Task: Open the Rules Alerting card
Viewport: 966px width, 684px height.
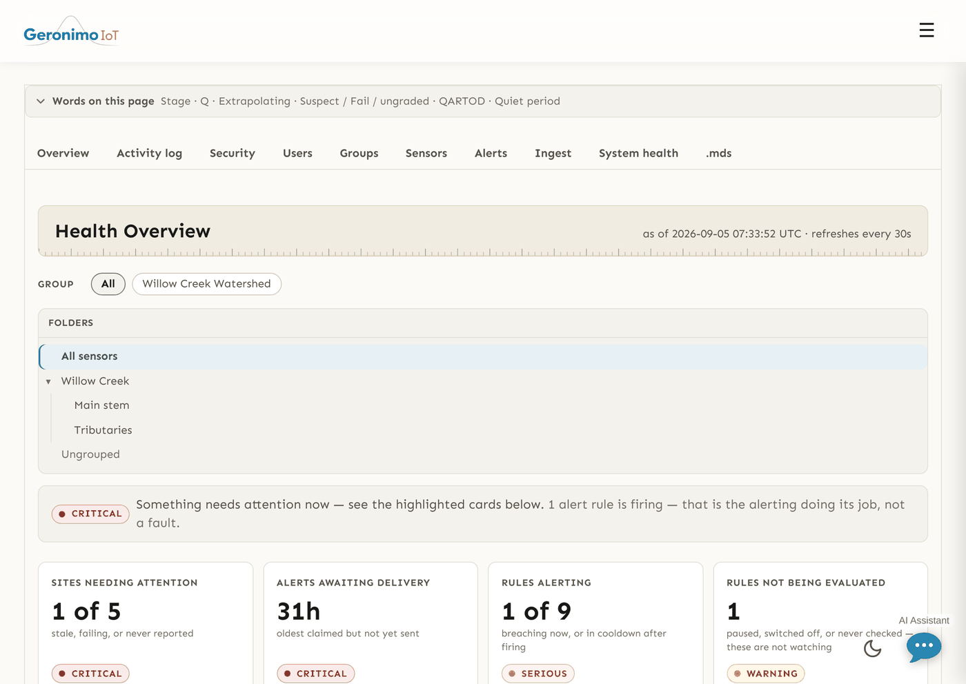Action: 595,623
